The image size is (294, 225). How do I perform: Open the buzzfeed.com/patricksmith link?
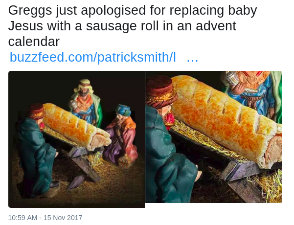click(93, 57)
